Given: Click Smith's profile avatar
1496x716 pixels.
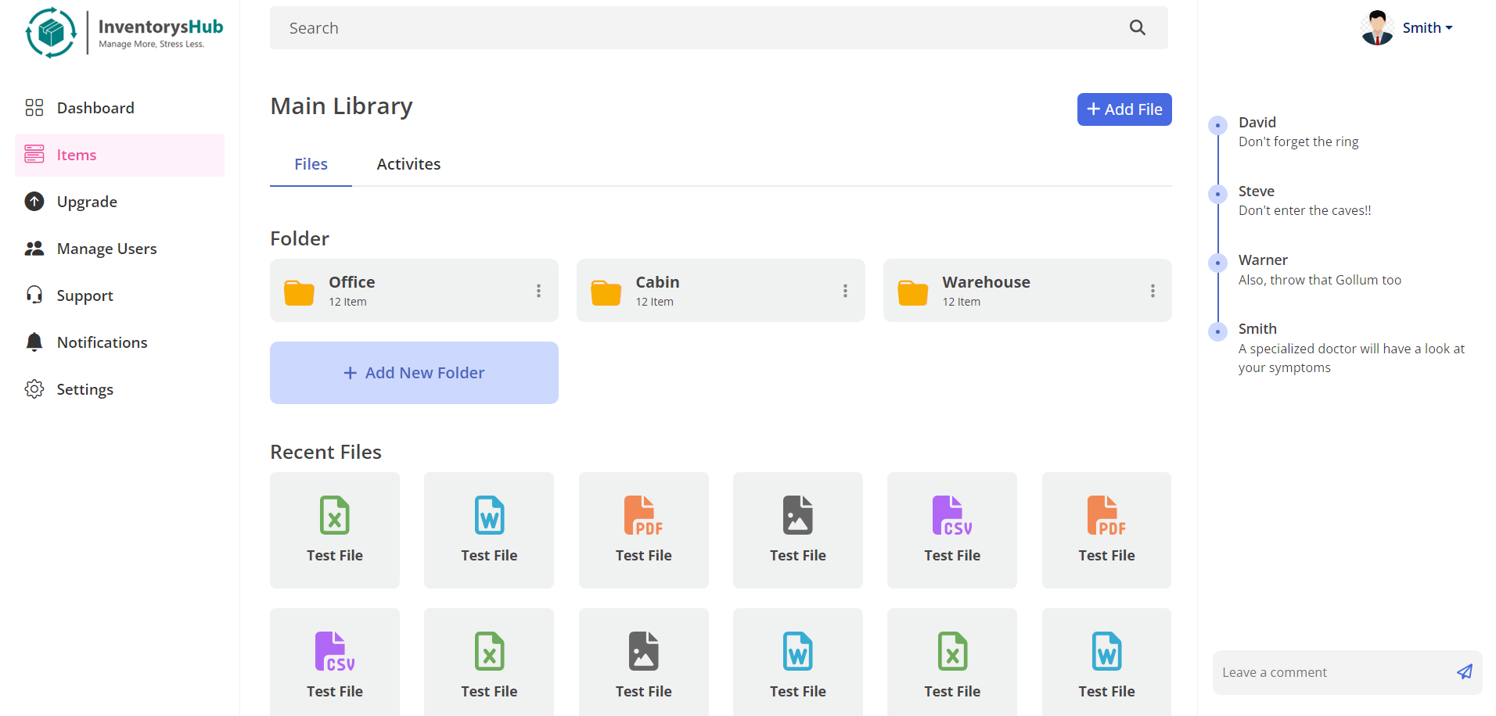Looking at the screenshot, I should click(1377, 28).
